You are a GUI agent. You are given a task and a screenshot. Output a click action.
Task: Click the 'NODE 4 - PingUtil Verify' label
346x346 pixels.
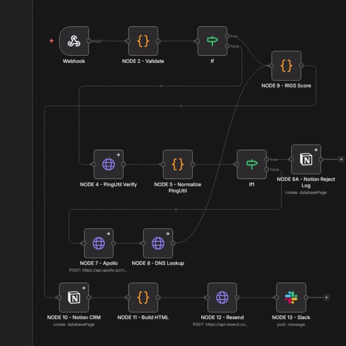(108, 185)
